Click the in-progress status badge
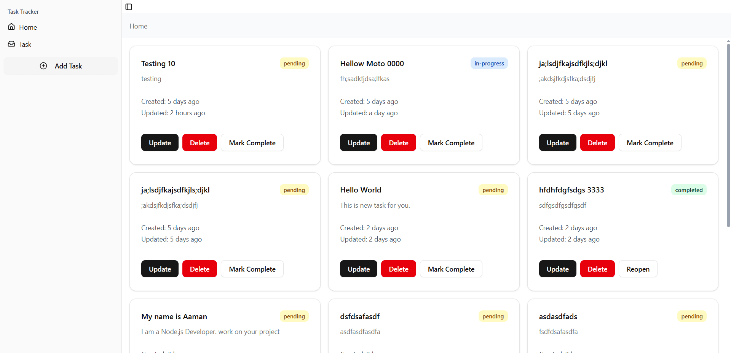 [x=489, y=64]
